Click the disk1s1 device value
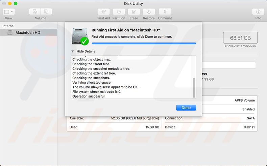 pos(249,127)
